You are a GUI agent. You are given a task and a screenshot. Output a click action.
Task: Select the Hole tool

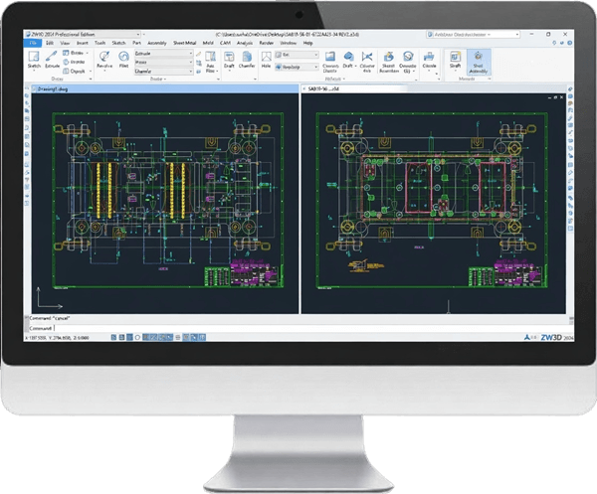268,60
